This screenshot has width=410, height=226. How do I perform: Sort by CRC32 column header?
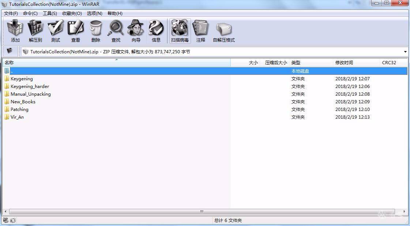point(393,63)
